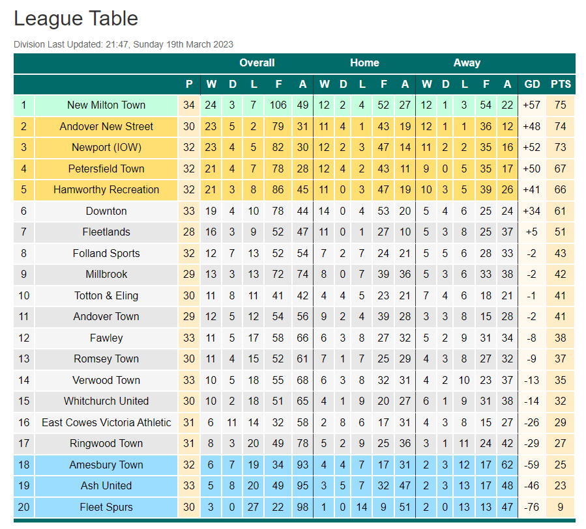Select Andover New Street team name
The height and width of the screenshot is (529, 586).
click(x=106, y=126)
